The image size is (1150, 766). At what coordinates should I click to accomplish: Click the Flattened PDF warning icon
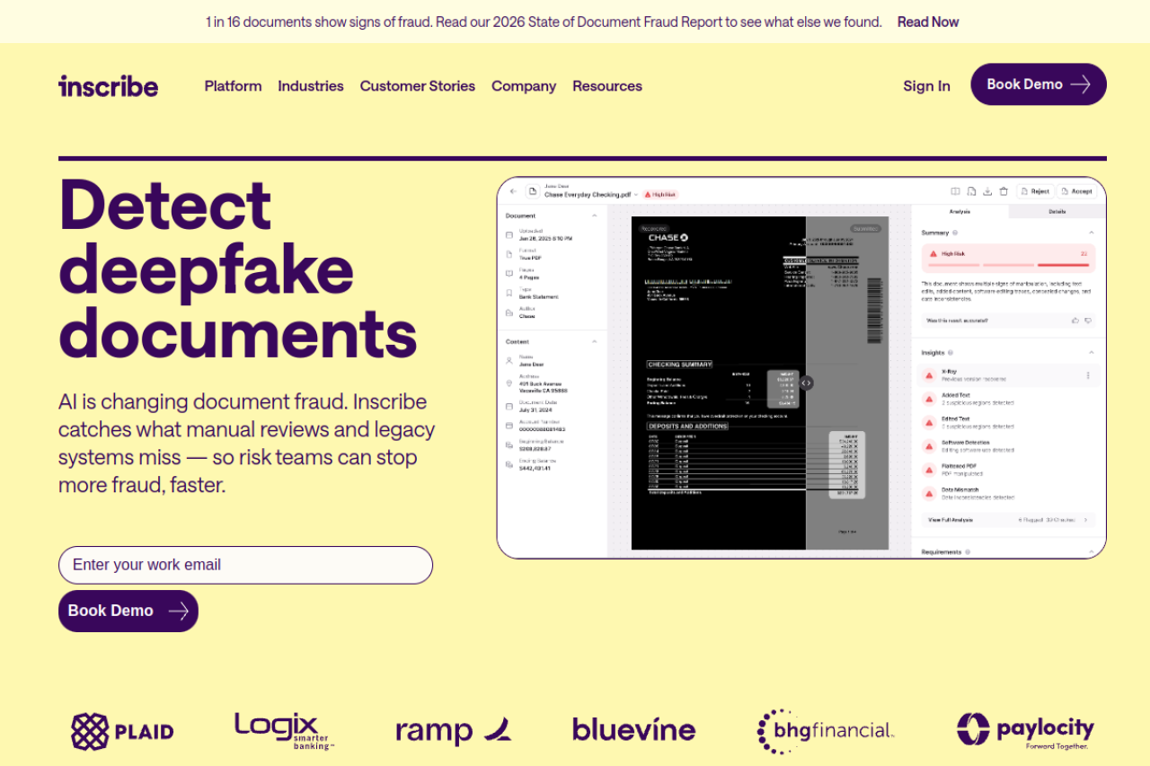pyautogui.click(x=929, y=470)
